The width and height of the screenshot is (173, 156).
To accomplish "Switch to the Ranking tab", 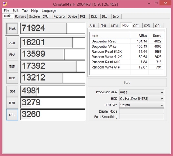I will 21,17.
